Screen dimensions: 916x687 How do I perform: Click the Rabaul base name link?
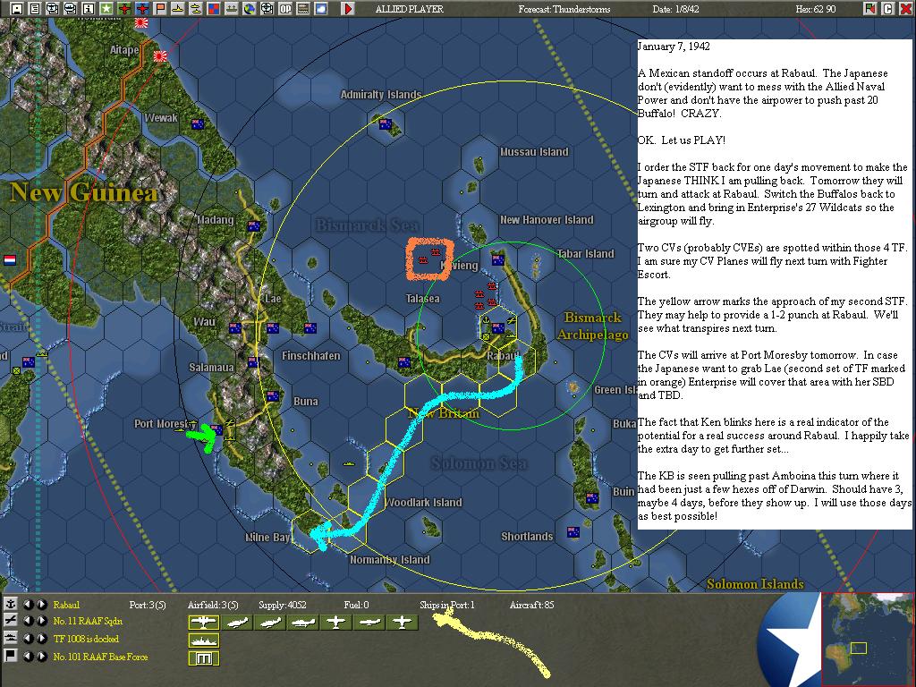[x=66, y=605]
